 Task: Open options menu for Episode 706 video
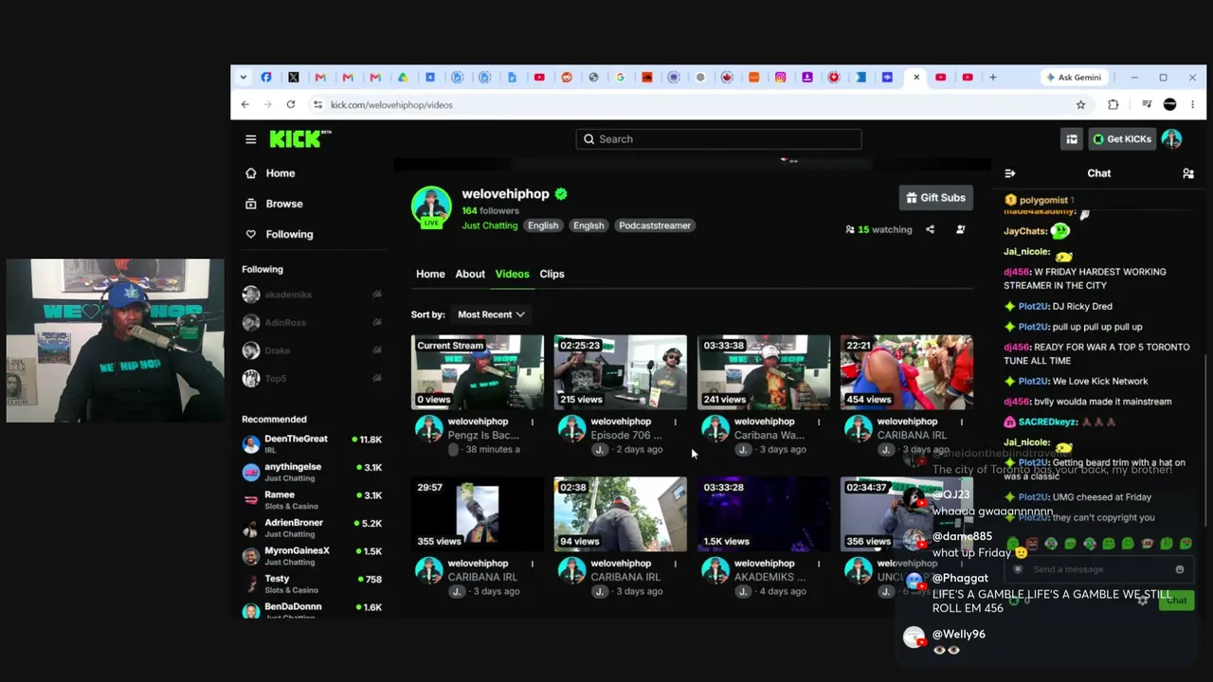click(x=676, y=422)
